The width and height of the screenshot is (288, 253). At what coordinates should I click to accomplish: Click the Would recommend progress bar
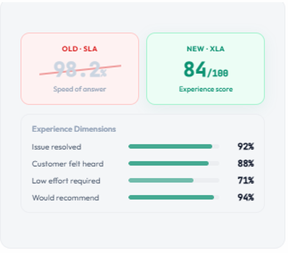point(173,197)
